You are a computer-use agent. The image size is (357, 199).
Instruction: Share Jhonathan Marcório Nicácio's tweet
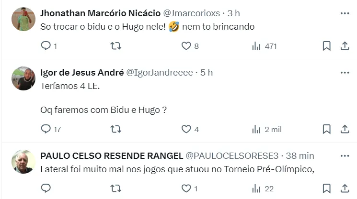click(344, 46)
